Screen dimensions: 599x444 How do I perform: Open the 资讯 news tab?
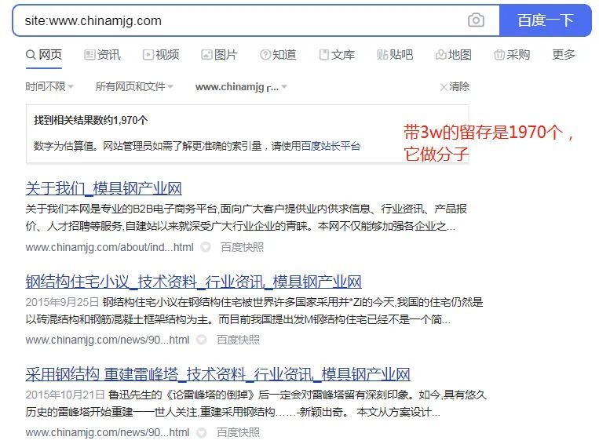tap(102, 55)
